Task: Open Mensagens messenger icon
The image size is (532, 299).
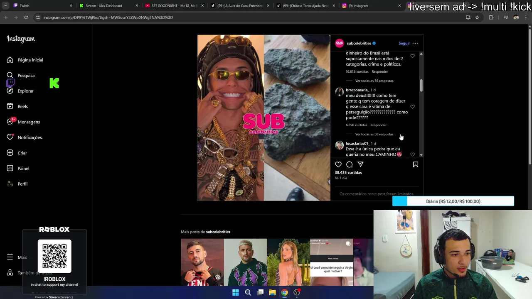Action: tap(10, 122)
